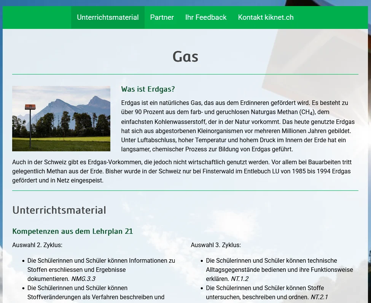Click the orange gas marker sign in photo
The image size is (371, 303).
tap(29, 107)
